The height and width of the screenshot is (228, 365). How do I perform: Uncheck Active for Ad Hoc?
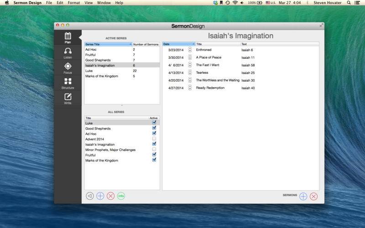(x=154, y=133)
